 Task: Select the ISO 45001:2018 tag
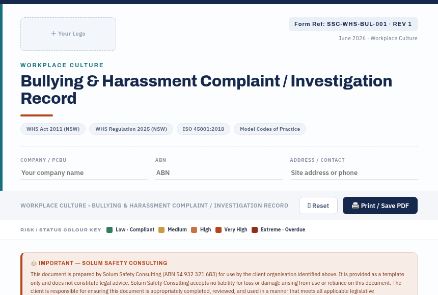pyautogui.click(x=203, y=129)
